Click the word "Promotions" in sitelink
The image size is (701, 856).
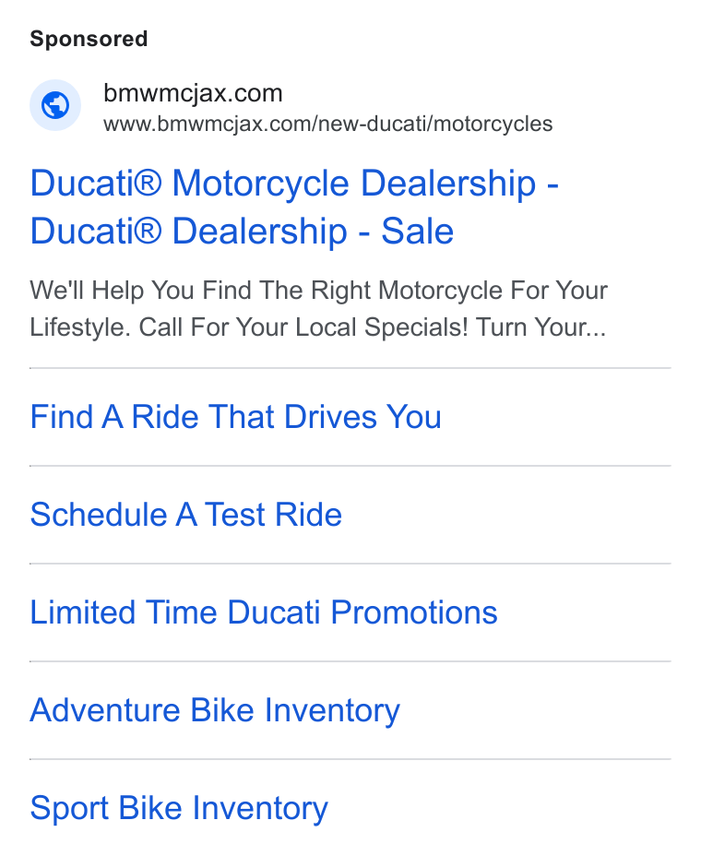tap(414, 612)
